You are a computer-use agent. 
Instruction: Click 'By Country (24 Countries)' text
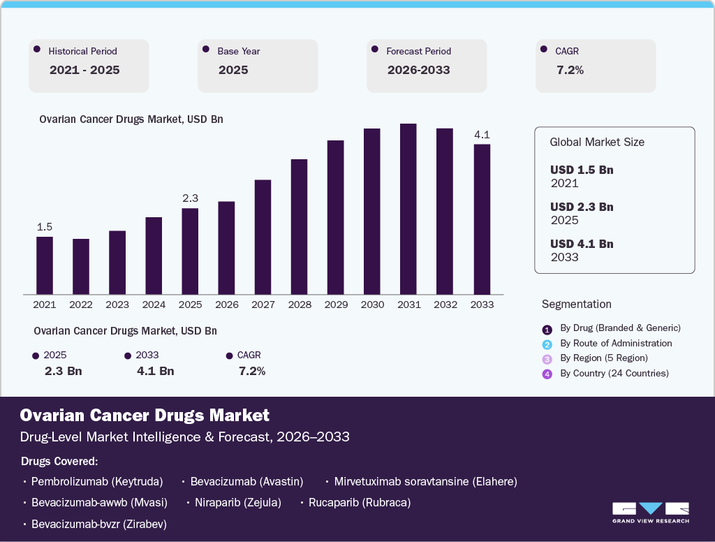(614, 373)
